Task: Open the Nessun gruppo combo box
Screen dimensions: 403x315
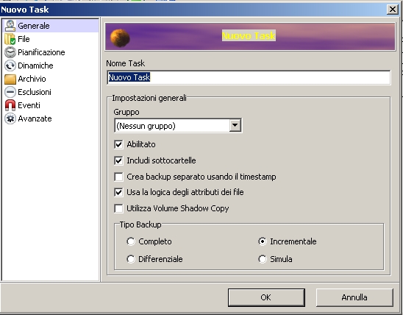Action: coord(178,126)
